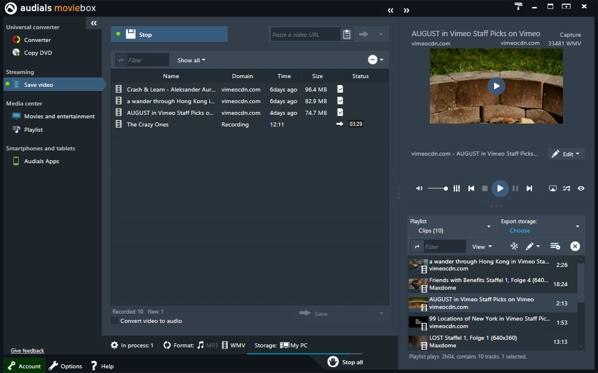Click the clipboard paste URL icon
The image size is (598, 373).
[347, 34]
